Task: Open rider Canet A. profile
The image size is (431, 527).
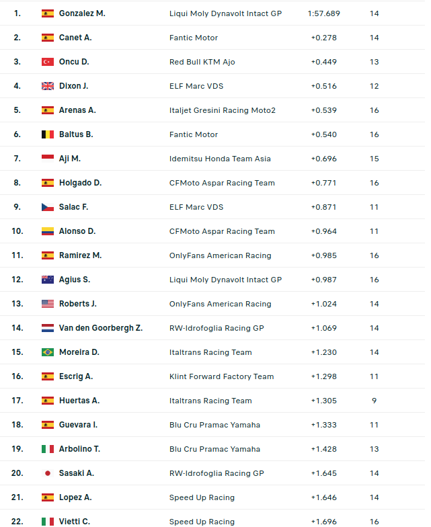Action: 75,38
